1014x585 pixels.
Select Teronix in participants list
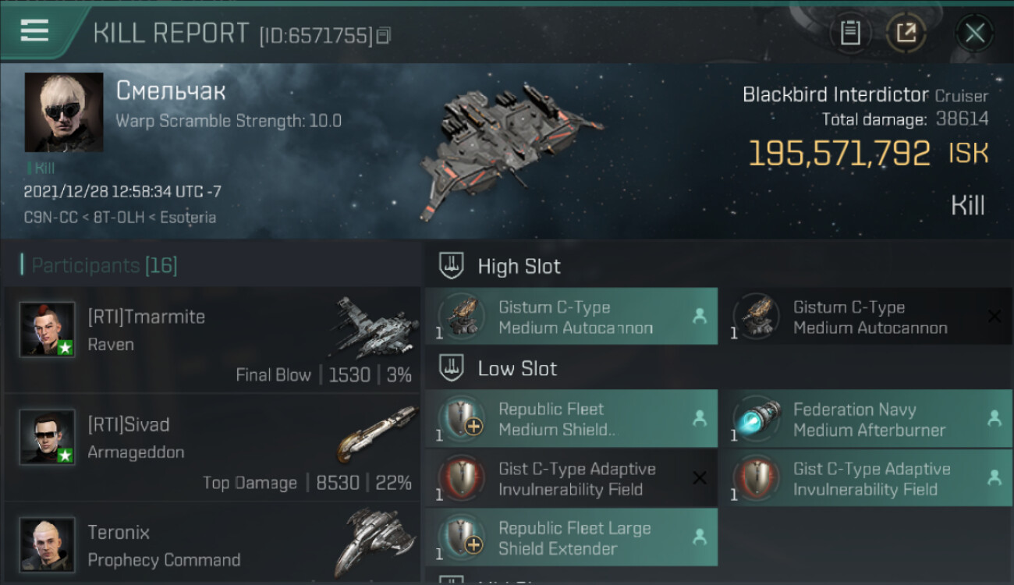(119, 534)
